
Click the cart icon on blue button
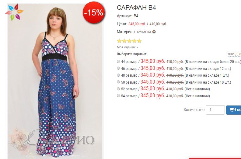tap(232, 110)
